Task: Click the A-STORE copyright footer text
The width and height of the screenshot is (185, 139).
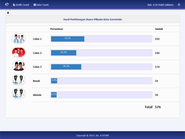Action: tap(92, 136)
